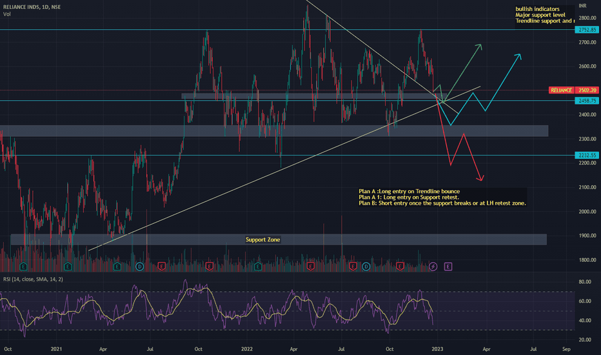Open the green earnings marker near November 2020
The image size is (601, 355).
pos(23,266)
